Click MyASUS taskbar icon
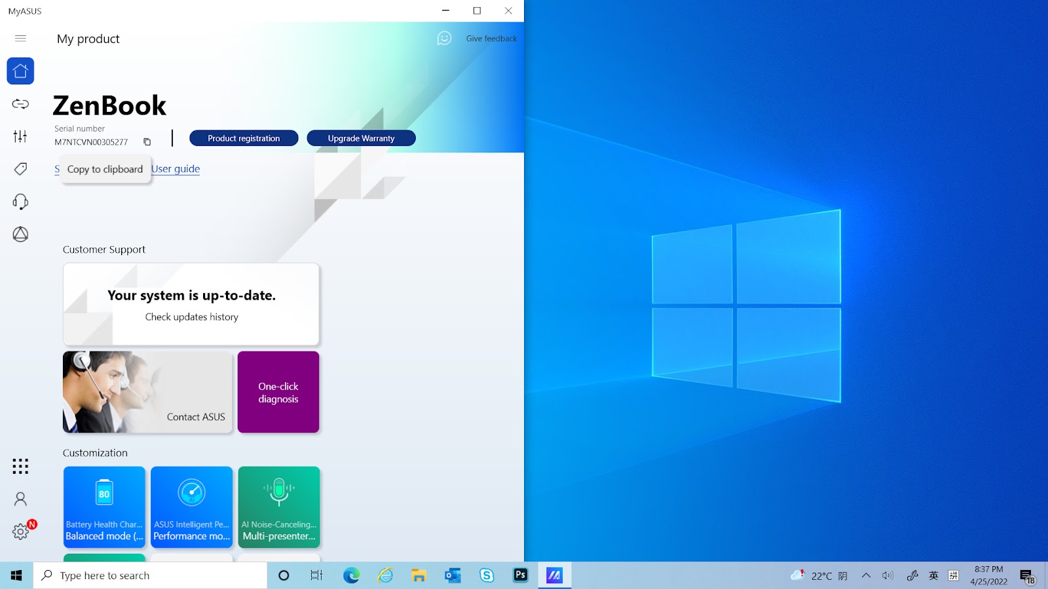 point(555,575)
